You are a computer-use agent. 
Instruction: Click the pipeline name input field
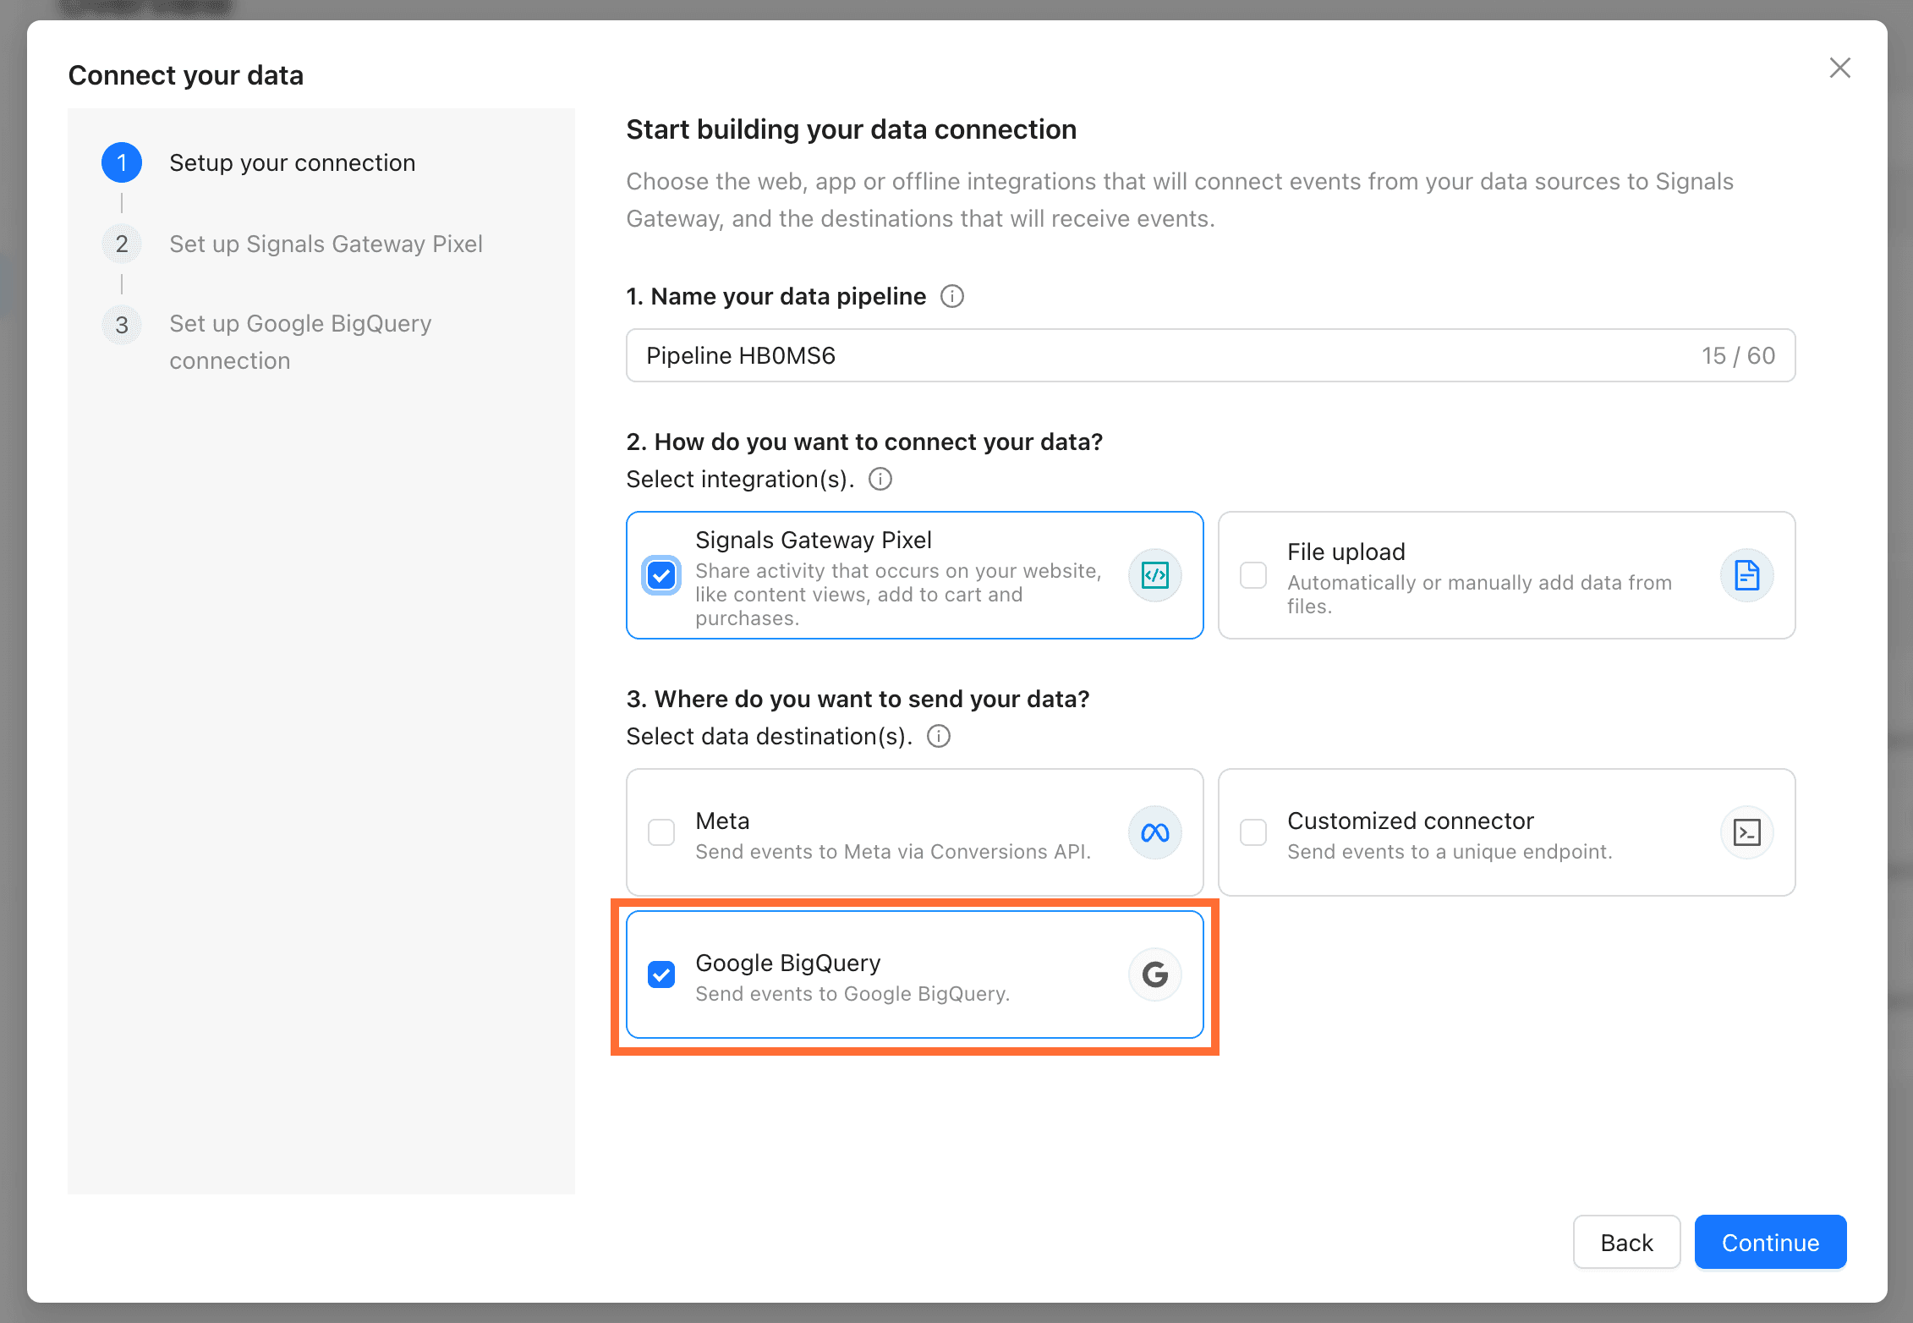point(1210,355)
